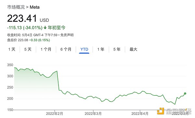Click the -115.13 (-34.01%) change text

click(25, 27)
